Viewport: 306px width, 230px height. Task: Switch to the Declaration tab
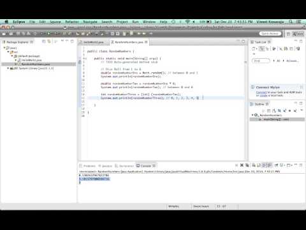click(124, 166)
